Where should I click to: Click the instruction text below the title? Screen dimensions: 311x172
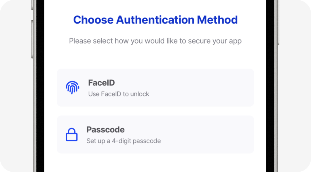coord(155,41)
